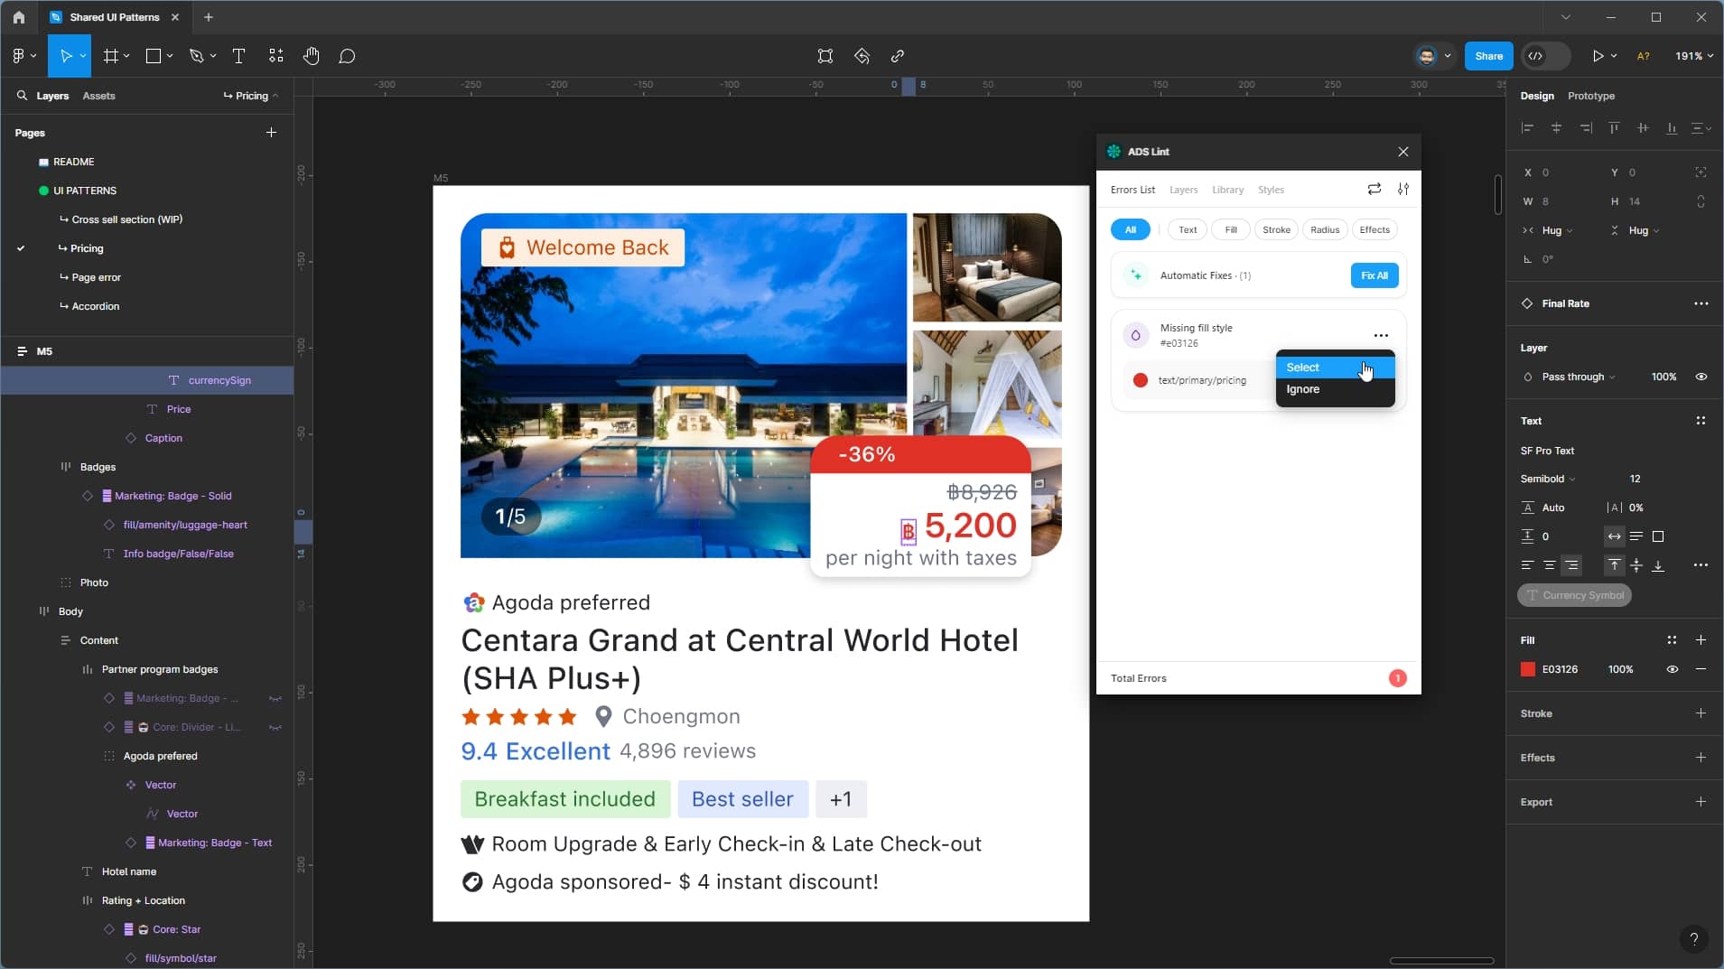Image resolution: width=1724 pixels, height=969 pixels.
Task: Toggle fill visibility eye icon
Action: 1672,669
